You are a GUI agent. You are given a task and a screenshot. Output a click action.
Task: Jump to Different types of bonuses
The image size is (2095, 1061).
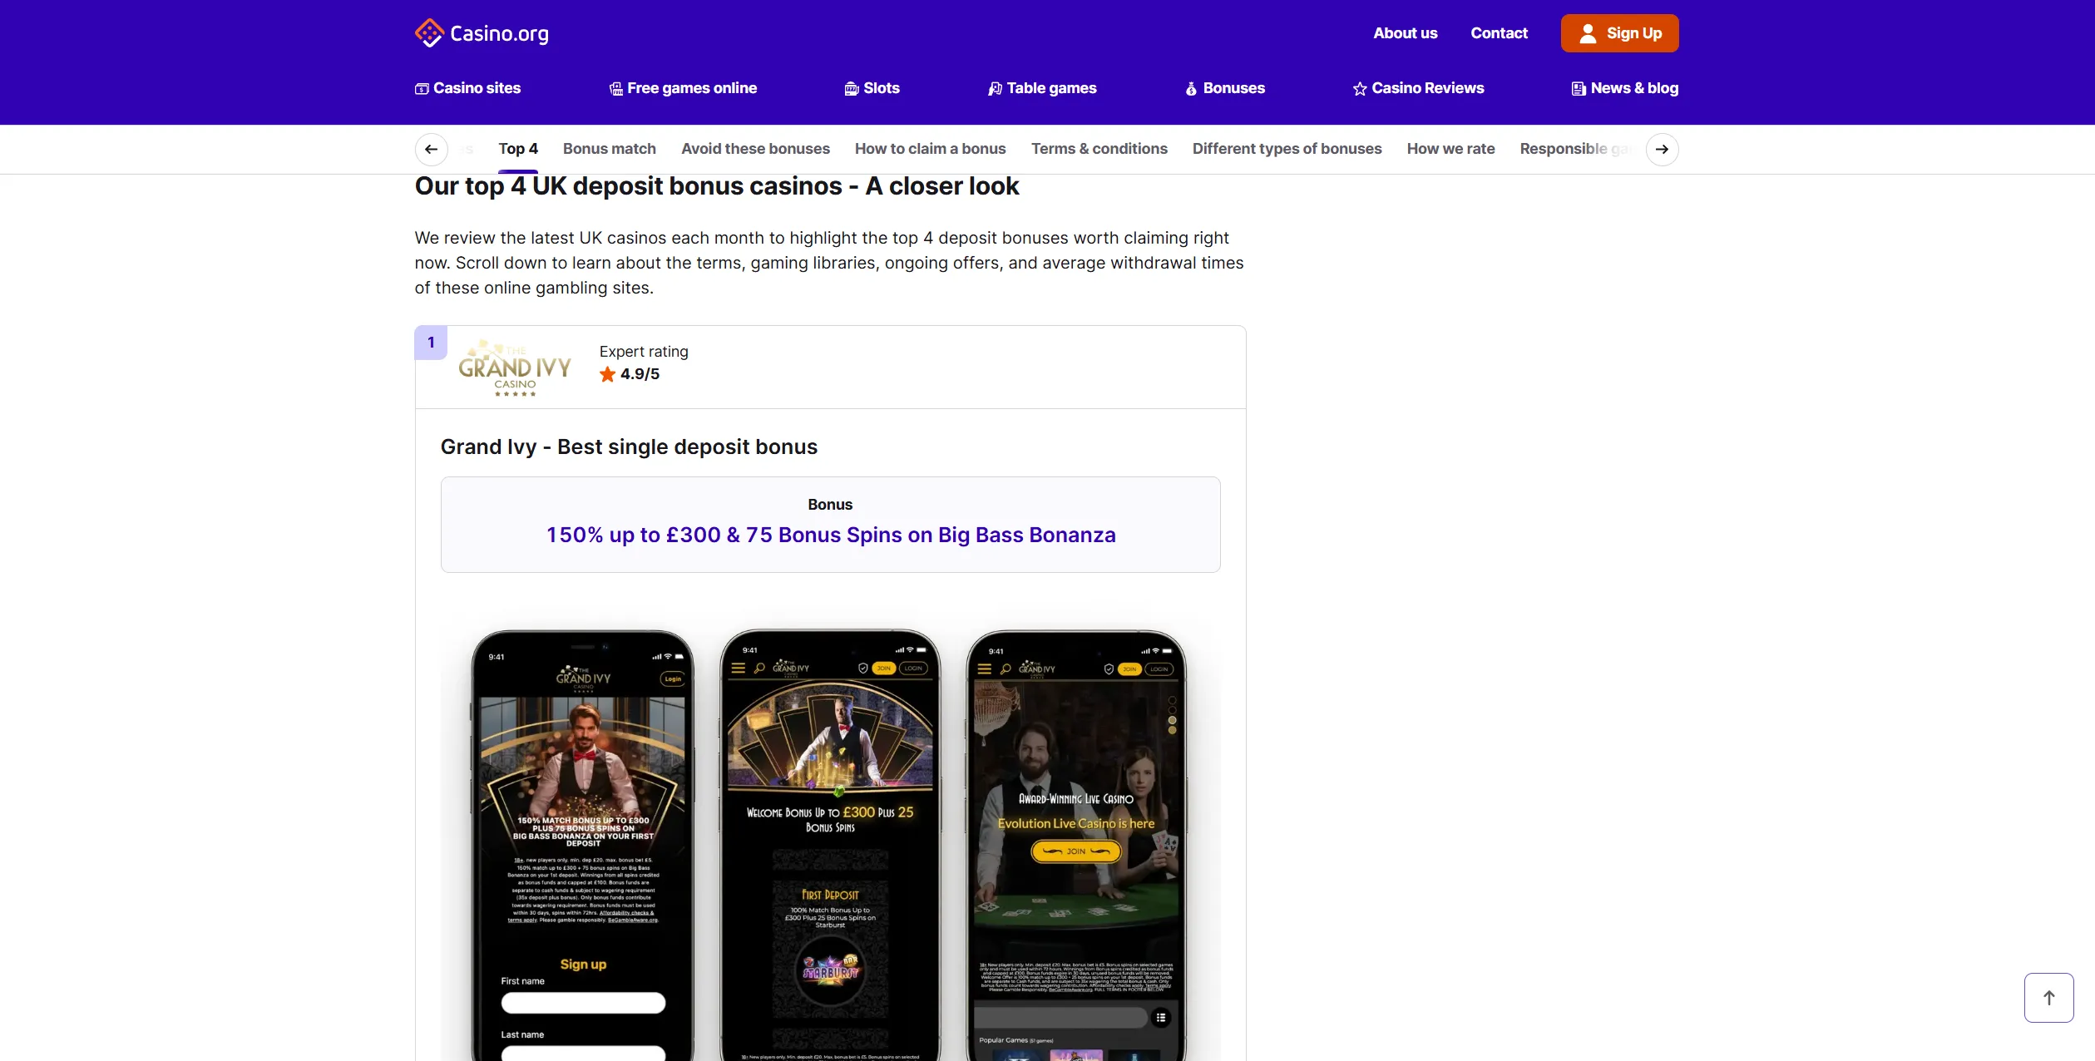[1287, 149]
